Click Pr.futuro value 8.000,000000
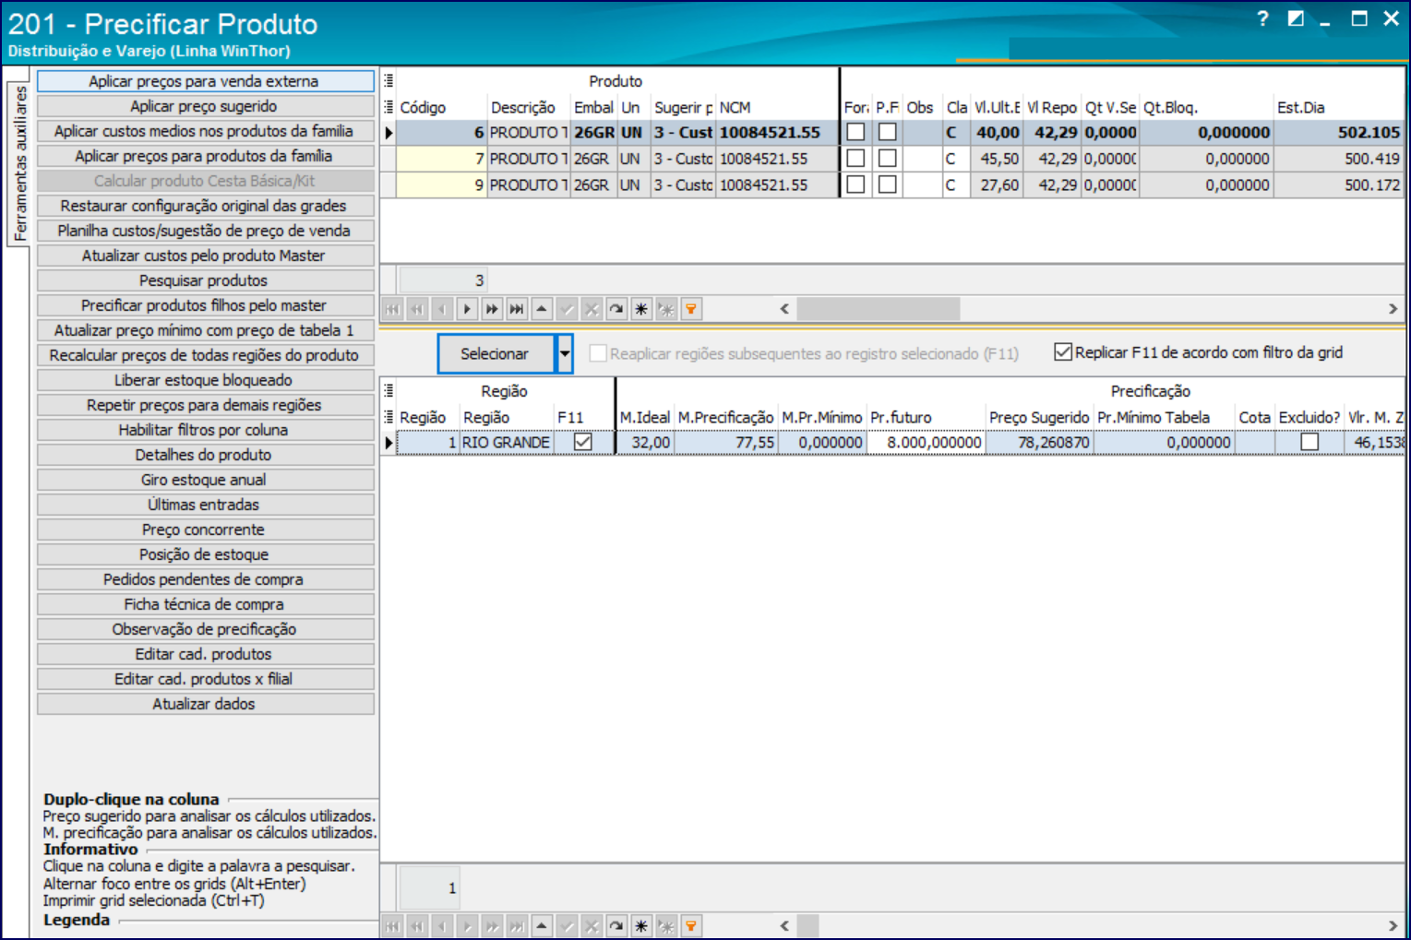Viewport: 1411px width, 940px height. 927,443
